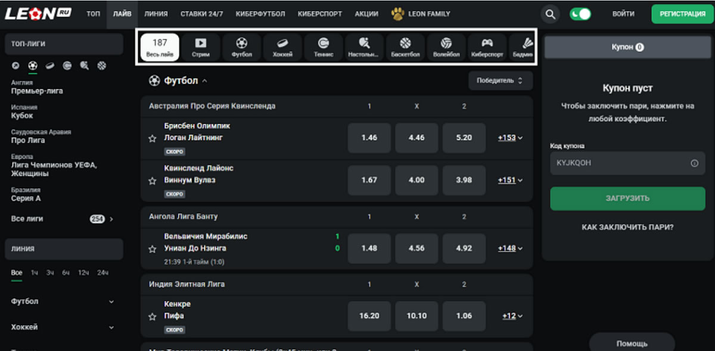Switch to the ЛИНИЯ top menu tab

pyautogui.click(x=156, y=14)
